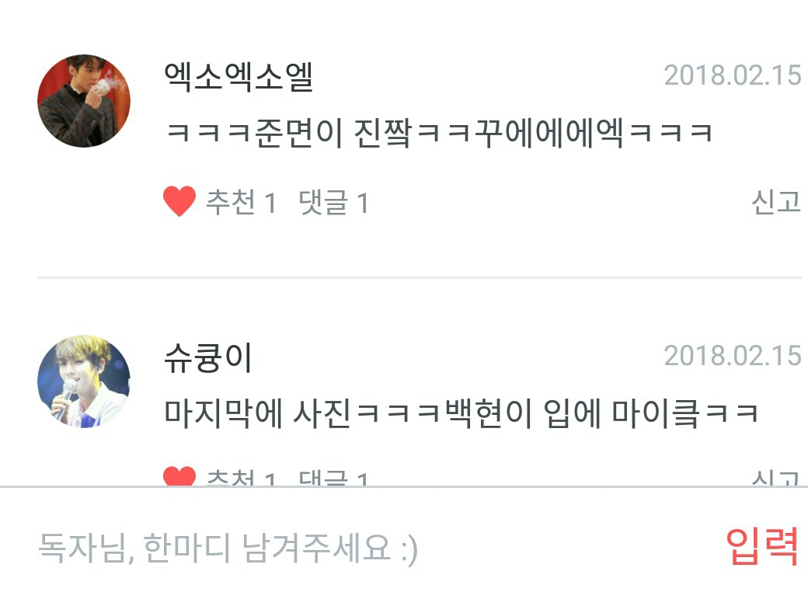This screenshot has height=606, width=808.
Task: Open 엑소엑소엘's profile picture
Action: pos(84,101)
